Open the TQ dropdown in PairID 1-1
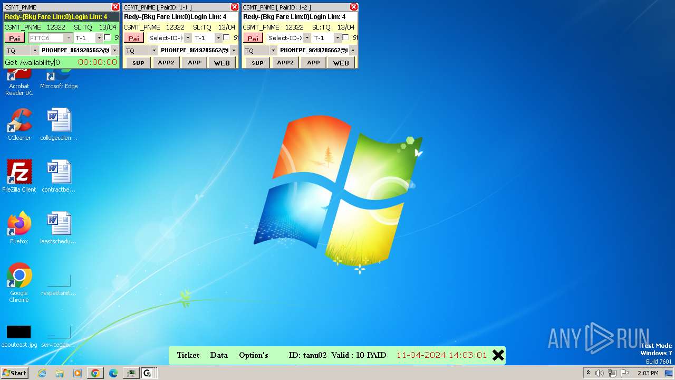Viewport: 675px width, 380px height. click(x=154, y=51)
